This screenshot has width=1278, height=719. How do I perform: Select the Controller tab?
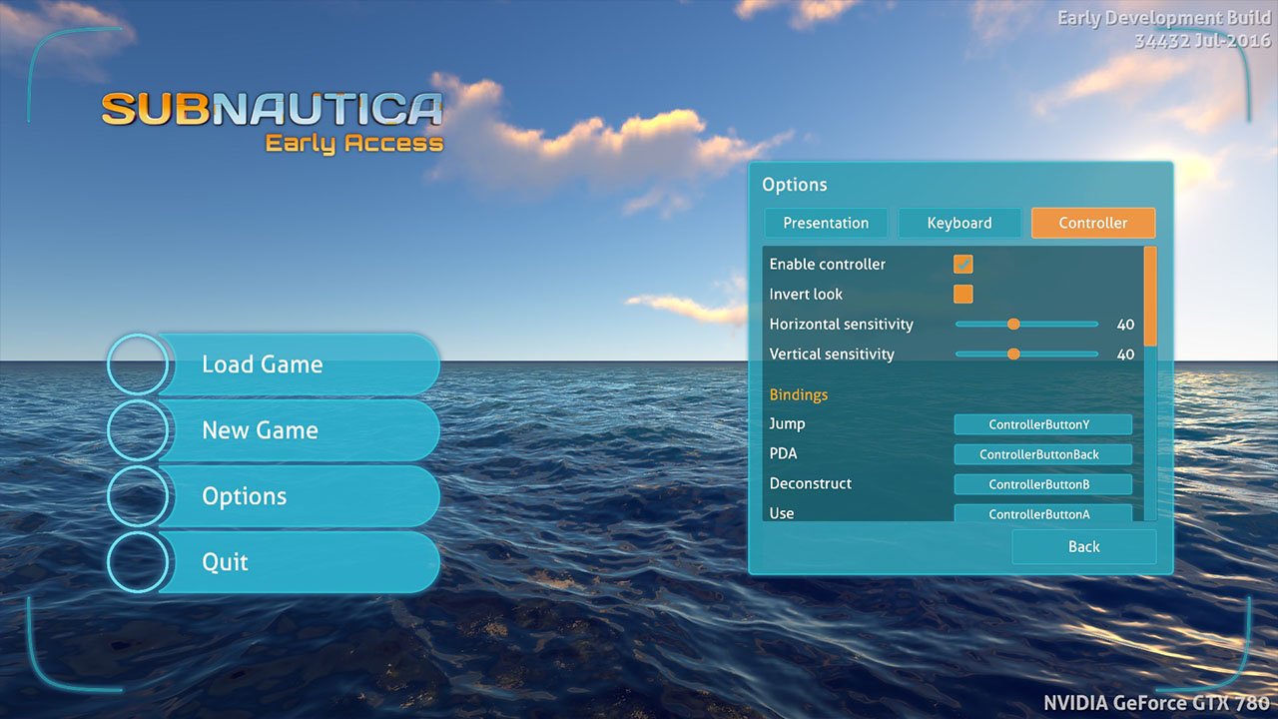(1093, 223)
